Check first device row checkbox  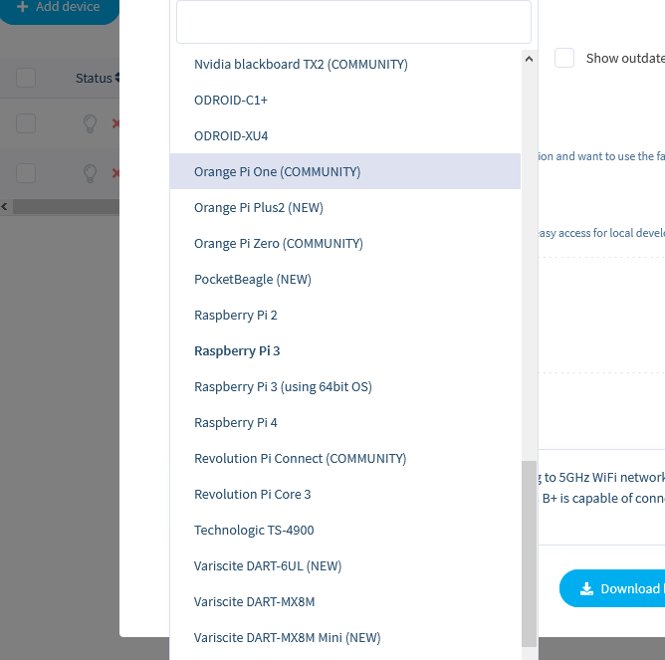26,123
